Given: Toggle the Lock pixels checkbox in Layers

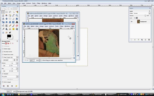Looking at the screenshot, I should 135,18.
